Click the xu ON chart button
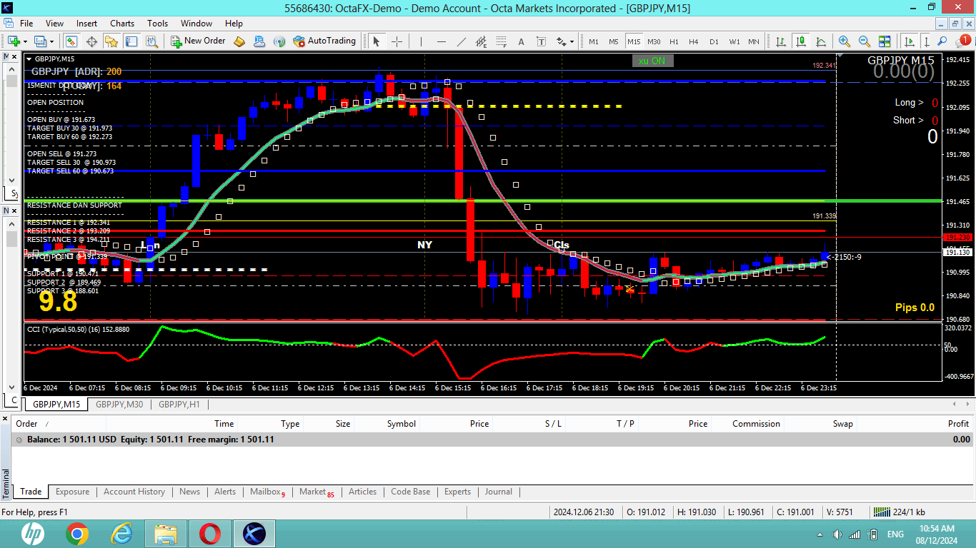Screen dimensions: 976x548 tap(652, 61)
